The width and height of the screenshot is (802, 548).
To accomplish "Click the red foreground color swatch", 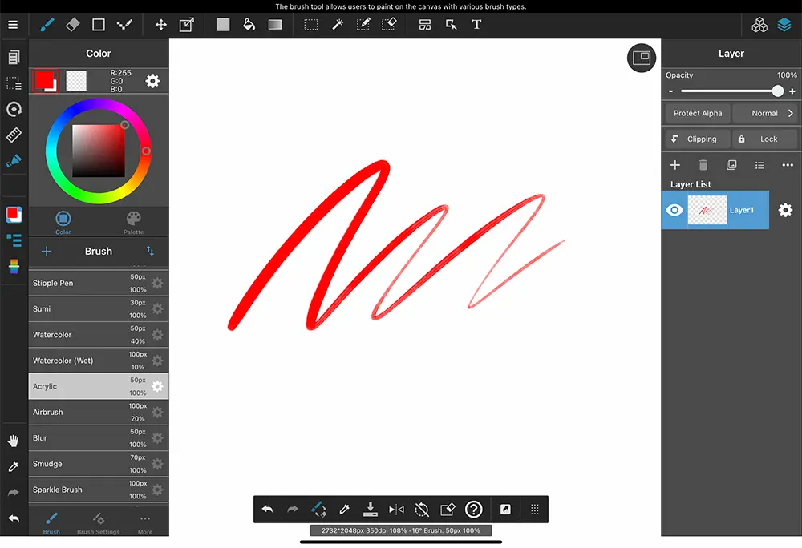I will 43,79.
